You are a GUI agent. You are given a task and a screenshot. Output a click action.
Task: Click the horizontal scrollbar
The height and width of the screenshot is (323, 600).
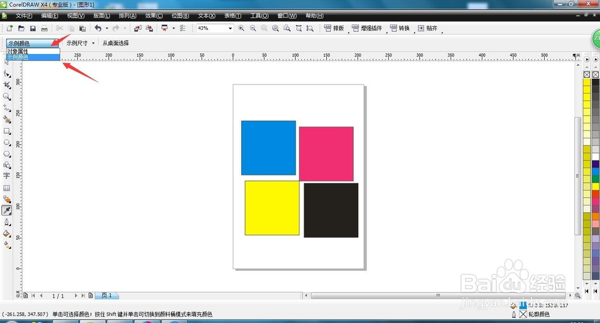click(438, 295)
